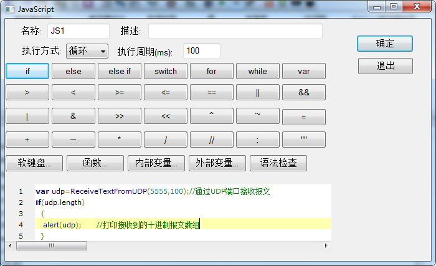The width and height of the screenshot is (436, 266).
Task: Open the 内部变量 internal variables list
Action: click(x=156, y=163)
